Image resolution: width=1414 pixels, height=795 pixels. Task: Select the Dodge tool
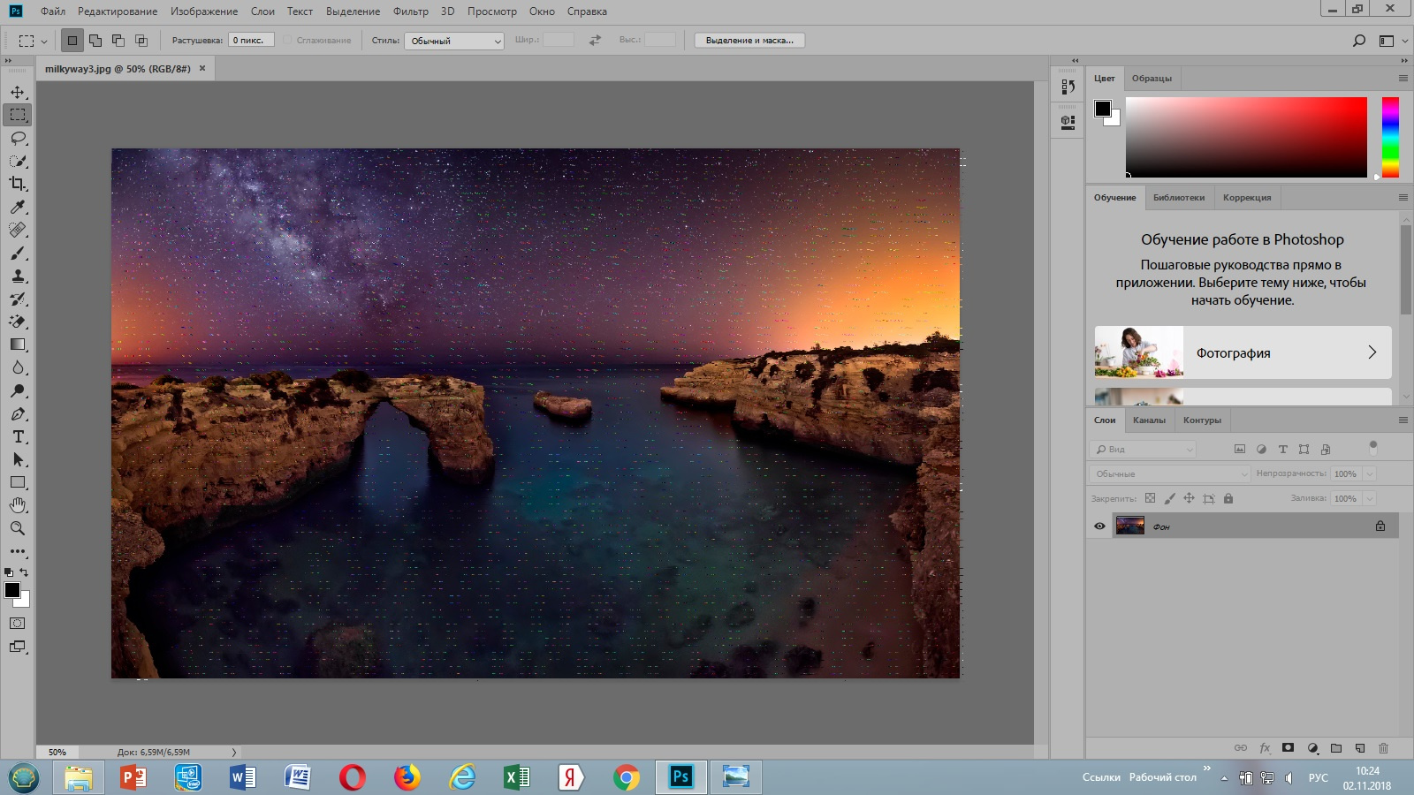click(18, 390)
